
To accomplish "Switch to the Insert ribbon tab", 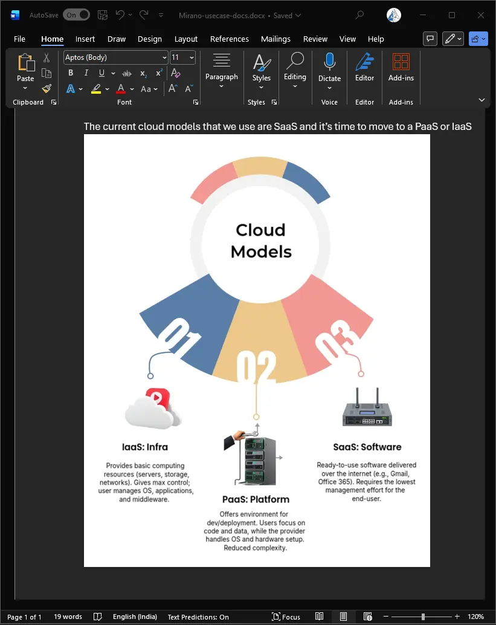I will (85, 39).
